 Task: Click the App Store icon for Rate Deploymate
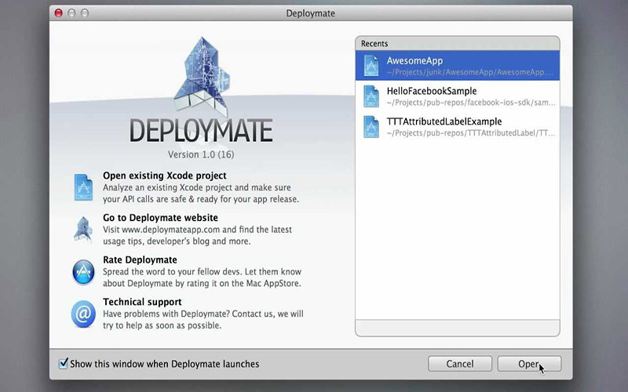(x=83, y=271)
